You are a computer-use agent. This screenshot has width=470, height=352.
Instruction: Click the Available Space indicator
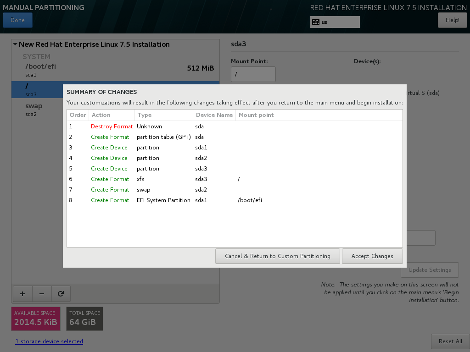(x=35, y=319)
